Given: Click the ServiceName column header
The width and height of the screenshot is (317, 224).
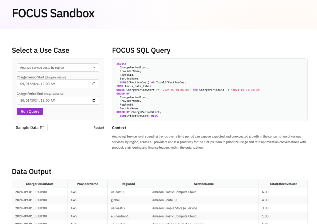Looking at the screenshot, I should 203,184.
